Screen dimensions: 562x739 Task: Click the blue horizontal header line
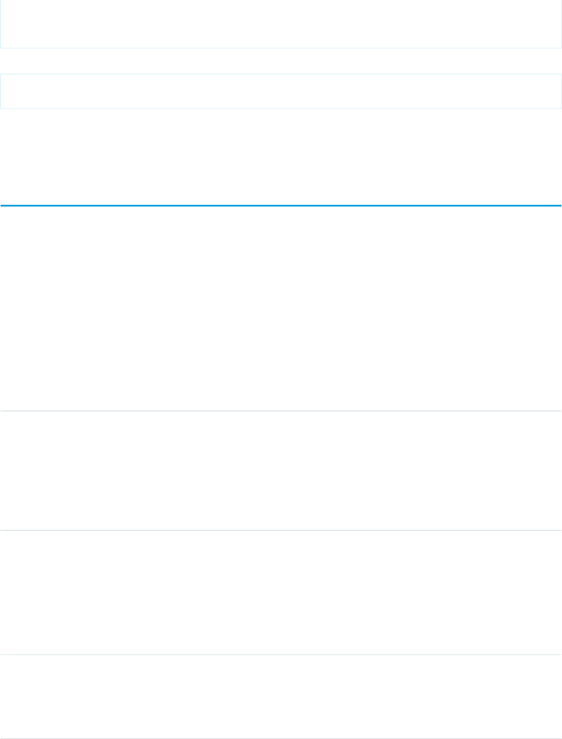(281, 205)
